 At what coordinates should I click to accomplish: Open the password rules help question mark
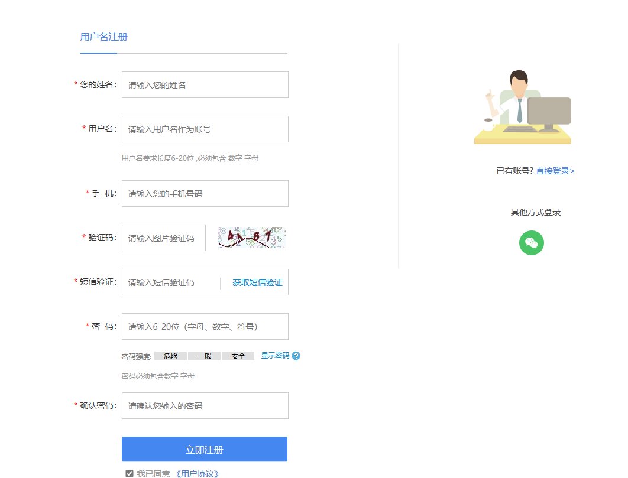(296, 356)
